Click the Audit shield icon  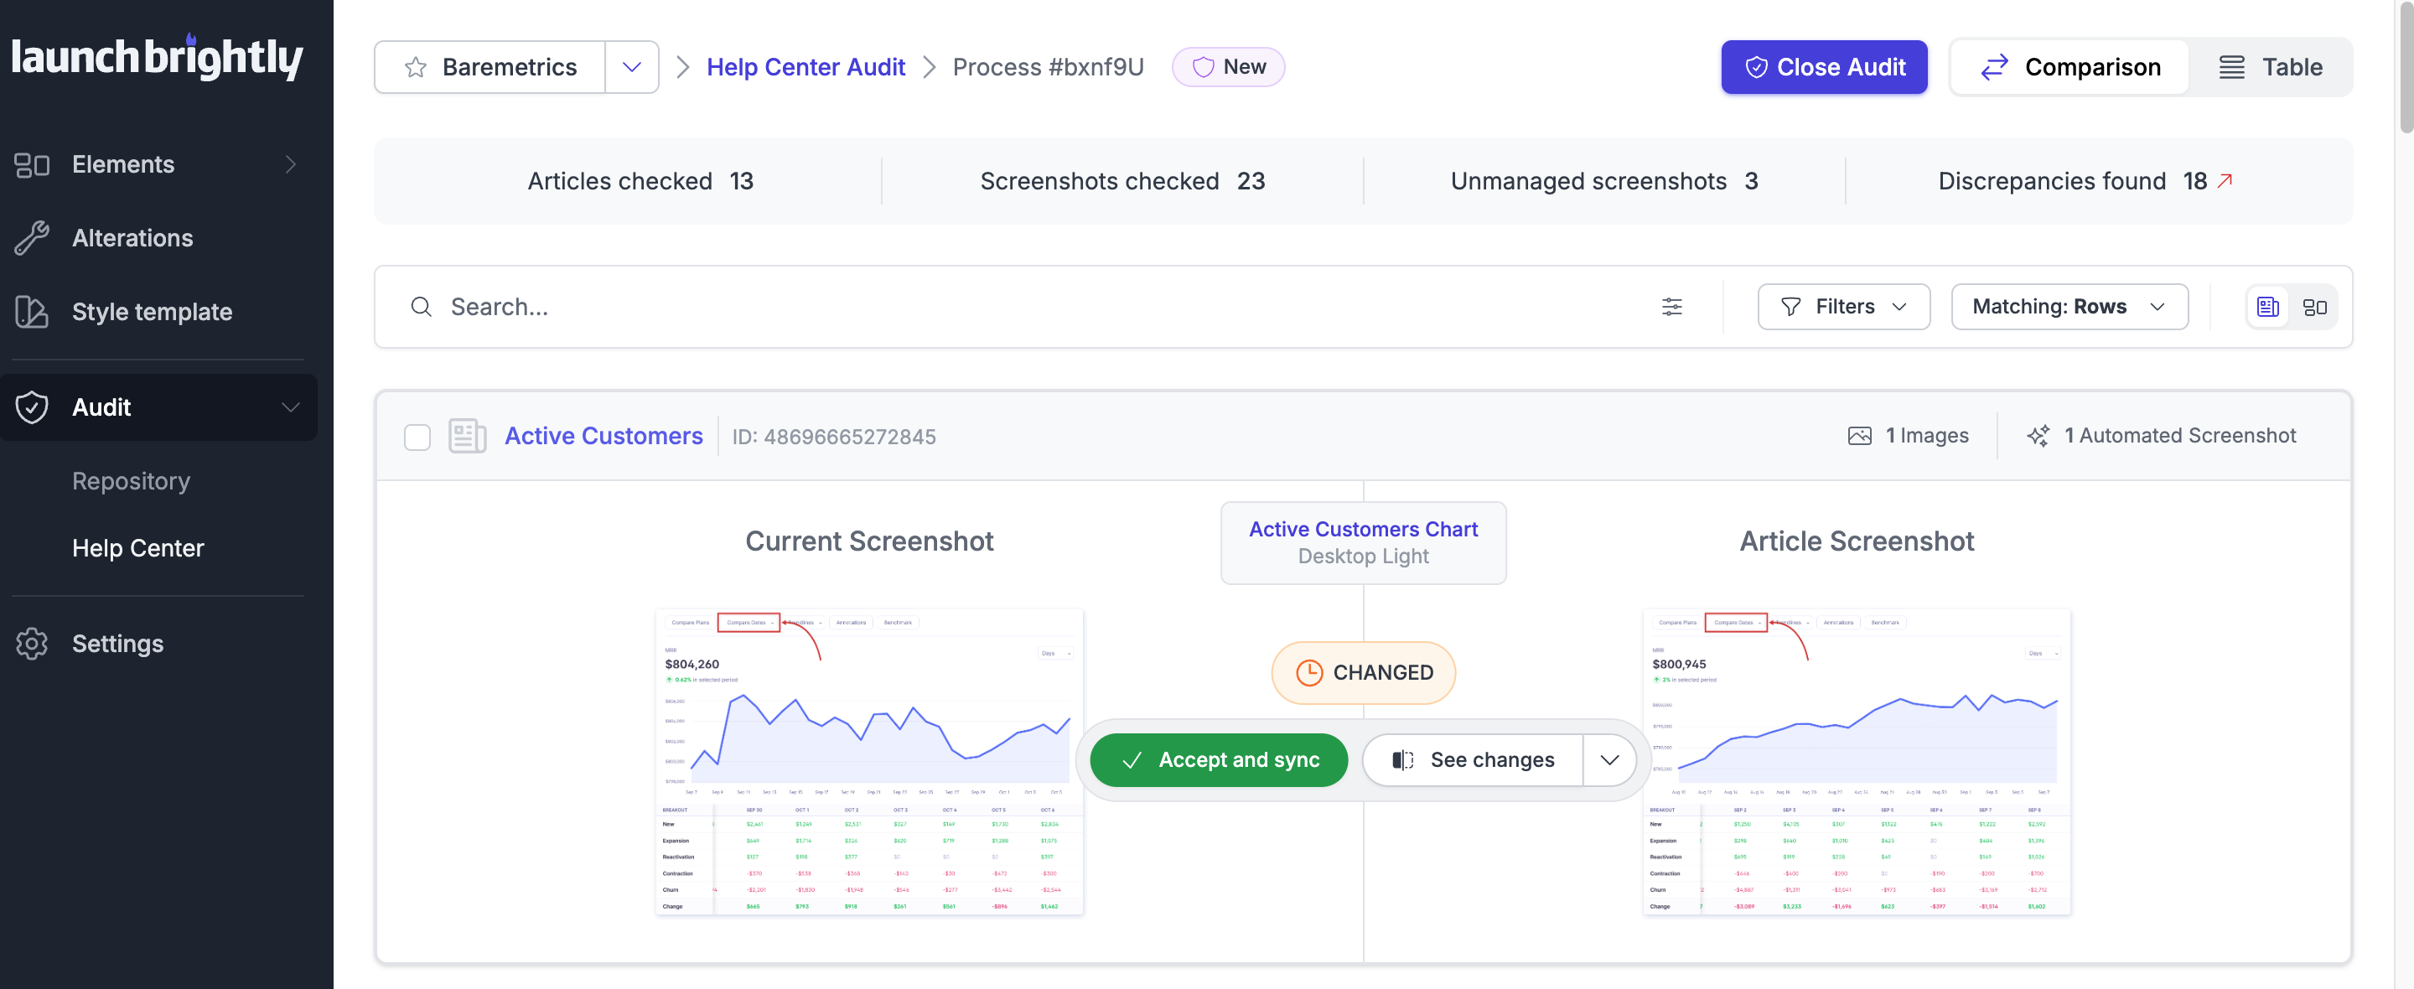32,406
